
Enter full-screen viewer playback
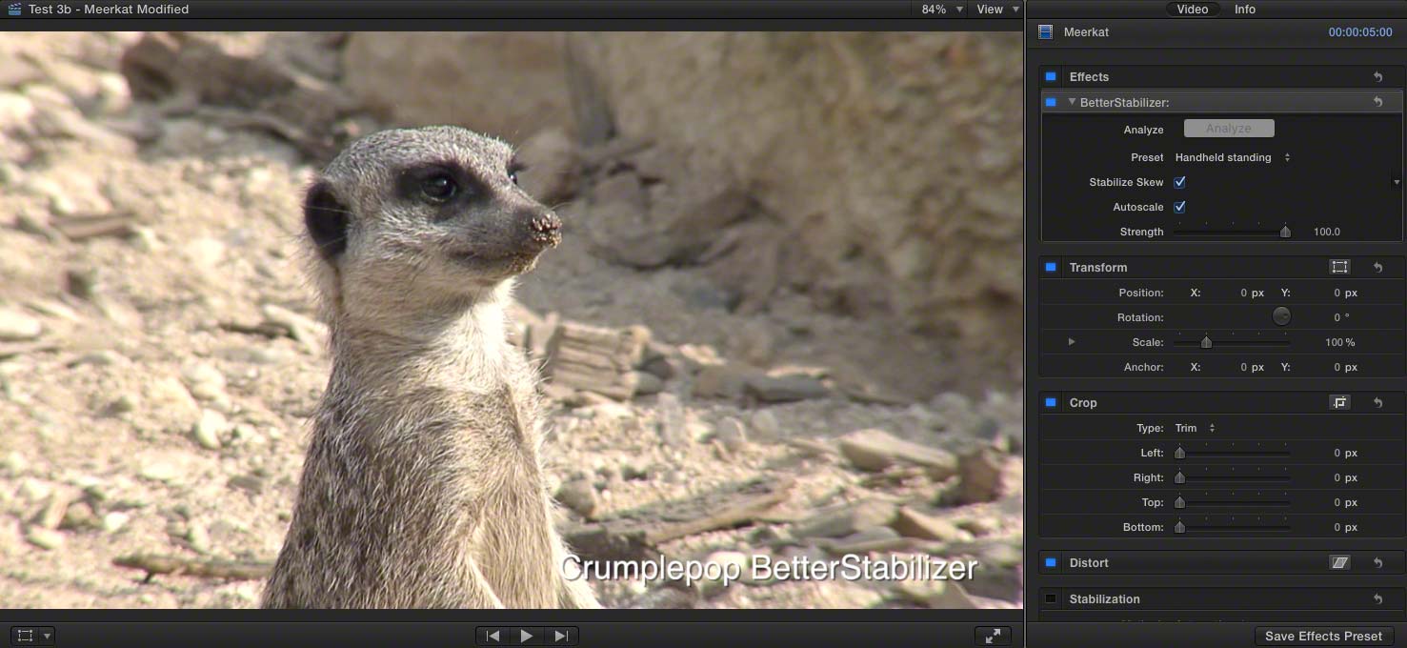tap(993, 636)
